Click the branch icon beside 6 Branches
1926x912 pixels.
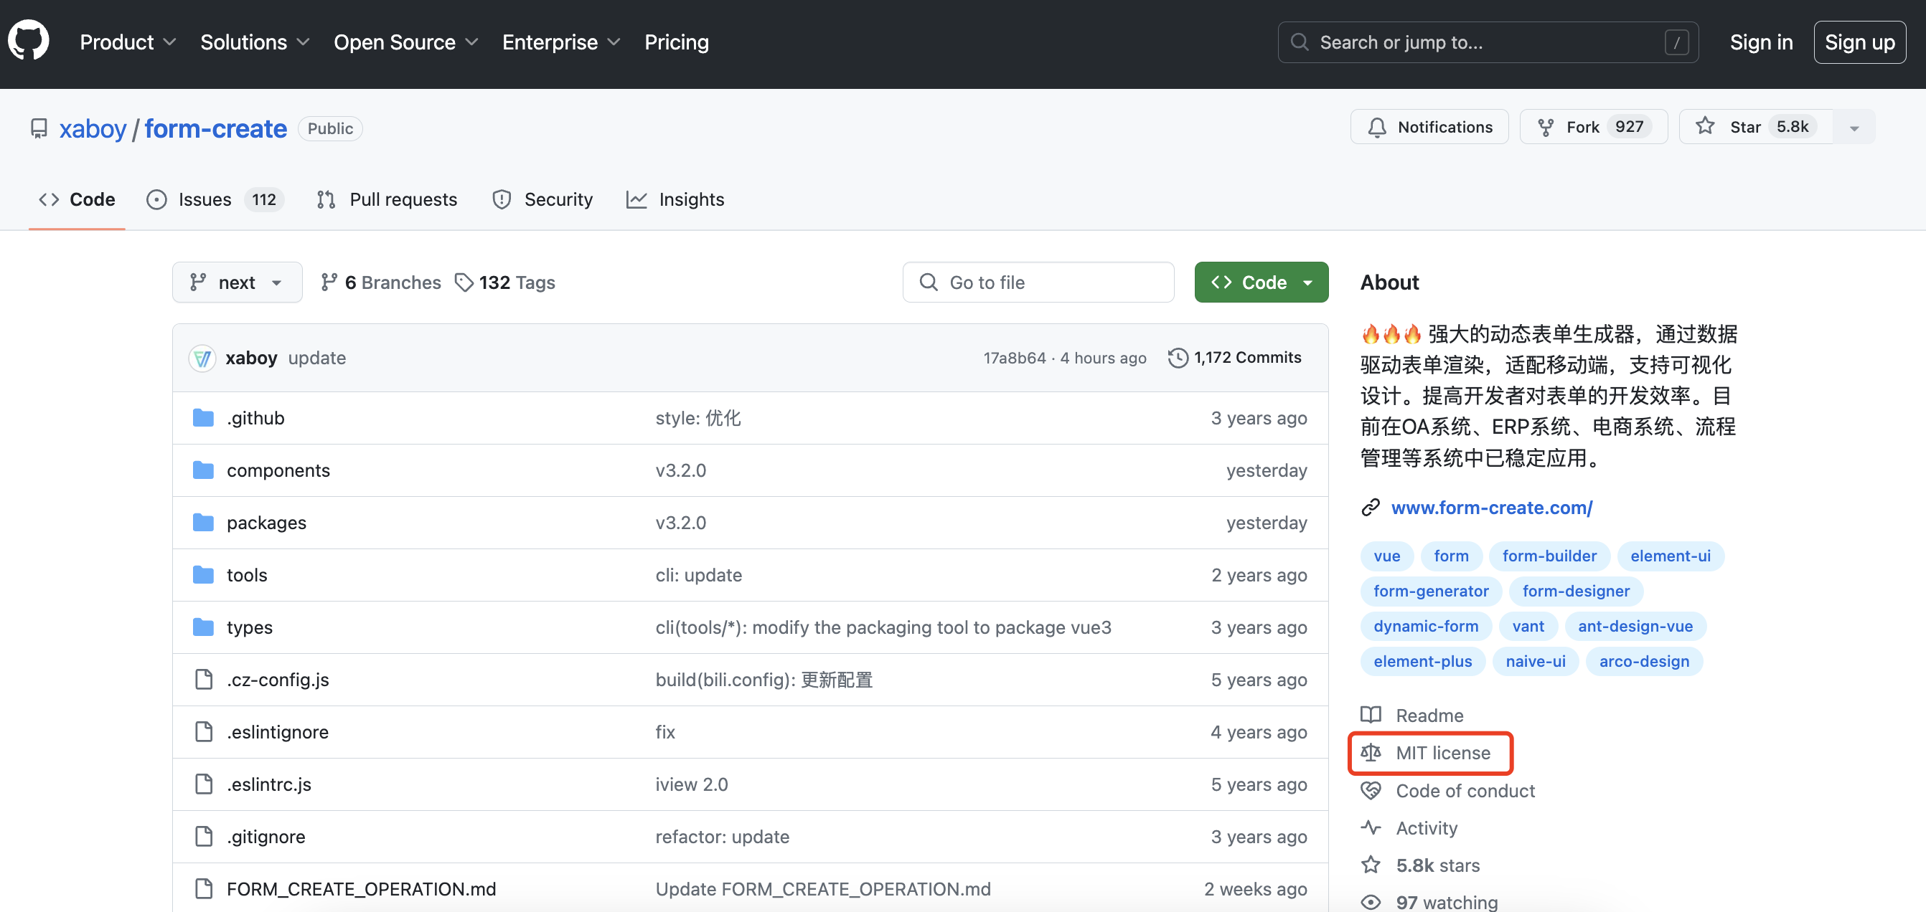(x=329, y=282)
